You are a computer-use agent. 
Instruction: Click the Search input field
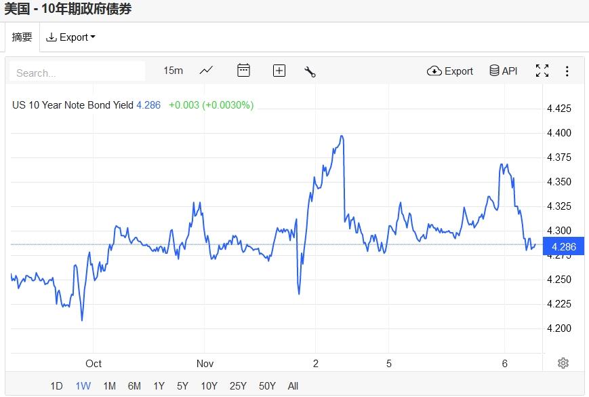click(x=78, y=73)
